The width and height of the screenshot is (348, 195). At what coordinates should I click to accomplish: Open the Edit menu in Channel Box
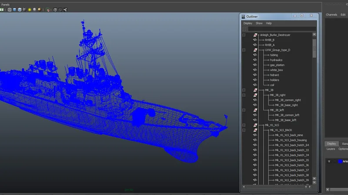click(x=343, y=15)
